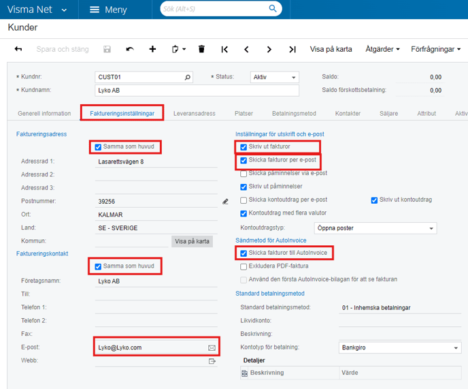This screenshot has height=389, width=468.
Task: Click Visa på karta button beside Kommun
Action: (x=192, y=241)
